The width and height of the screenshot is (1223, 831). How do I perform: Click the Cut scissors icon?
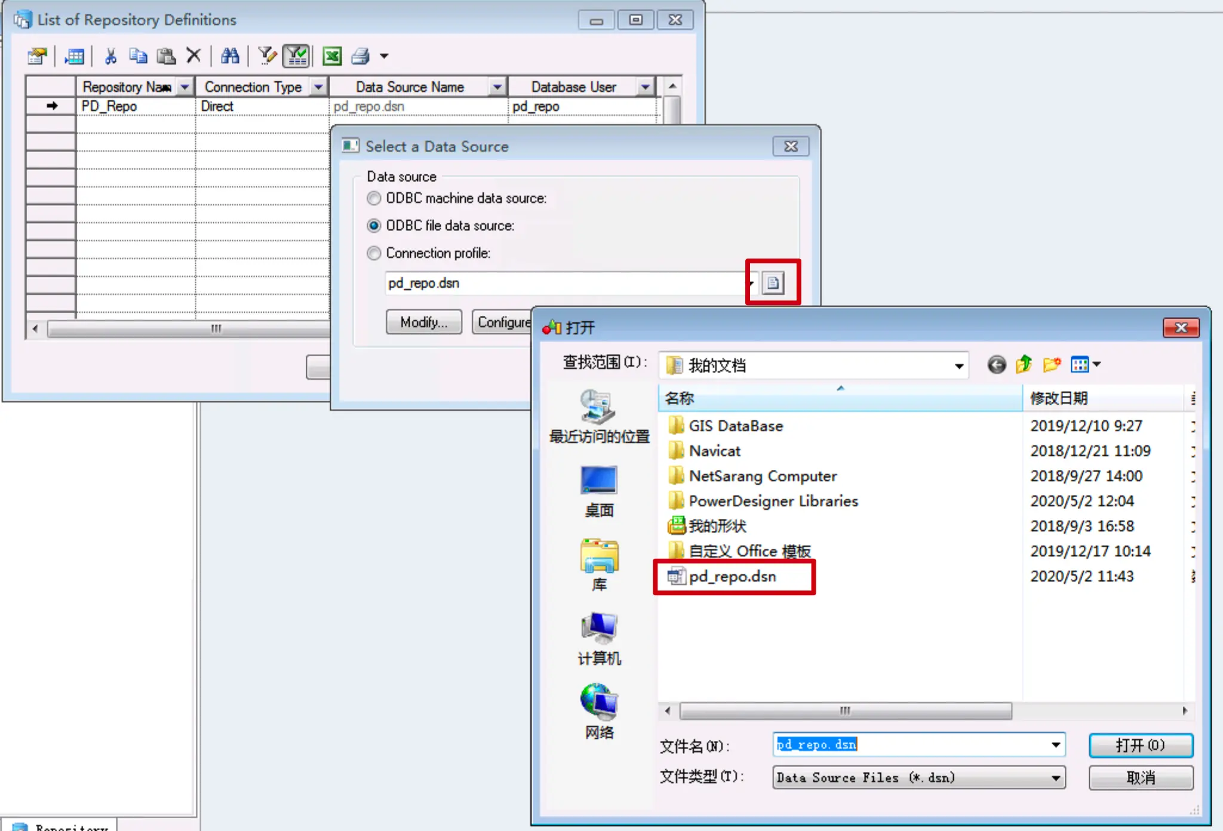110,56
